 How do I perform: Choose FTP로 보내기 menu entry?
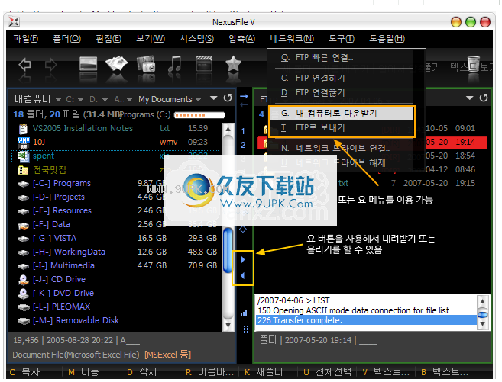342,128
